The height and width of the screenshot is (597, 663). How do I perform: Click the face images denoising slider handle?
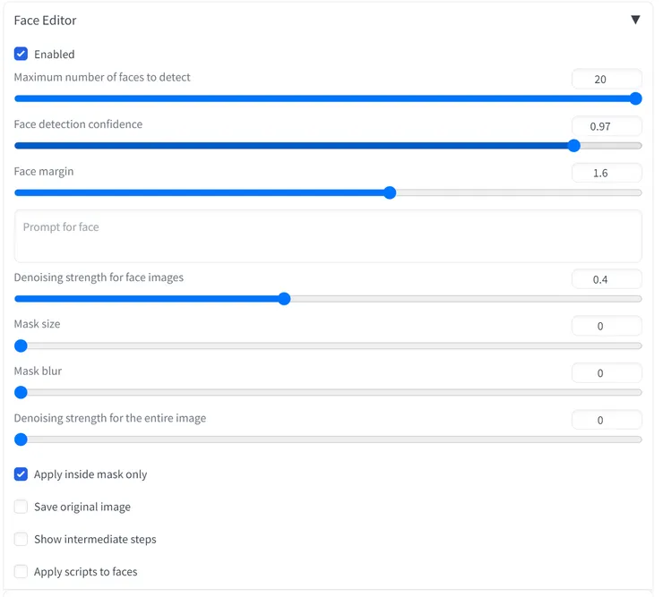[x=284, y=299]
